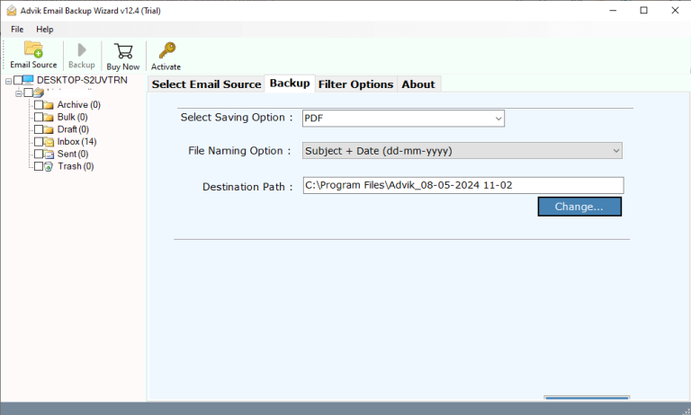Viewport: 691px width, 415px height.
Task: Check the Inbox (14) checkbox
Action: click(x=38, y=142)
